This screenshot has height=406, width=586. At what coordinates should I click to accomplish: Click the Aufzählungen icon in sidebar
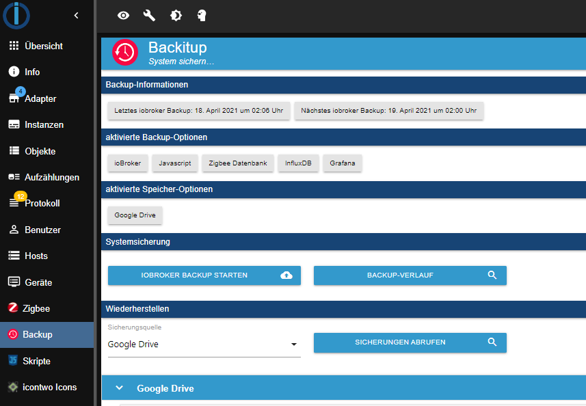coord(14,176)
